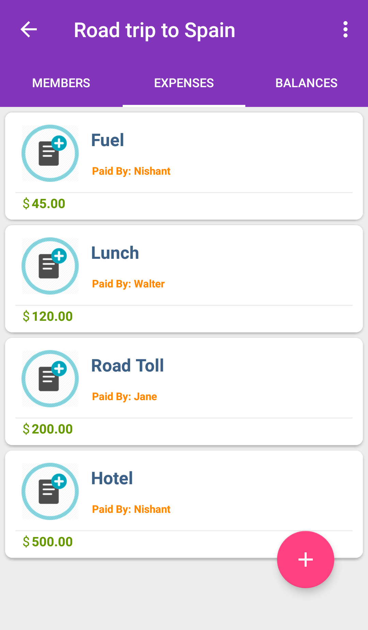Tap the $200.00 Road Toll amount

(x=48, y=429)
